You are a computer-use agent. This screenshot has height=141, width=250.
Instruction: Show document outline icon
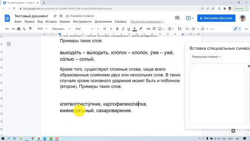[x=9, y=44]
